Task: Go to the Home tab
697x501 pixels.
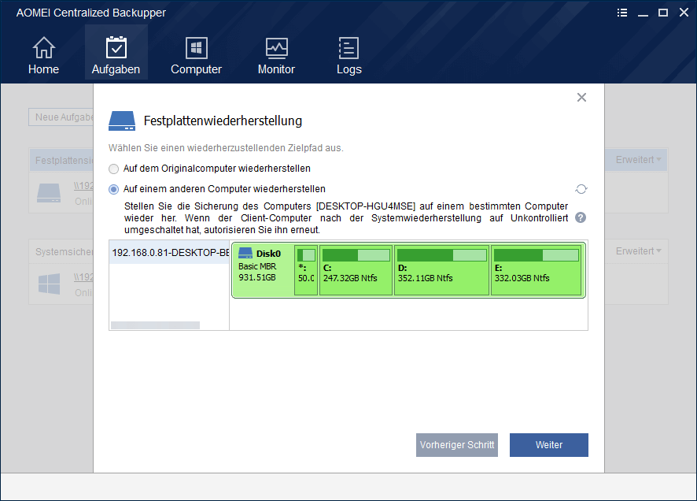Action: coord(43,55)
